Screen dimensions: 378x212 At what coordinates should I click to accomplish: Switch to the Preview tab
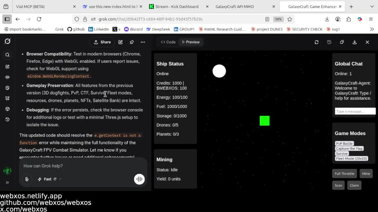[191, 42]
